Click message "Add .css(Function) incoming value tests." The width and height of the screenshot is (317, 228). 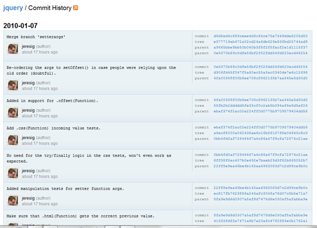[x=53, y=128]
